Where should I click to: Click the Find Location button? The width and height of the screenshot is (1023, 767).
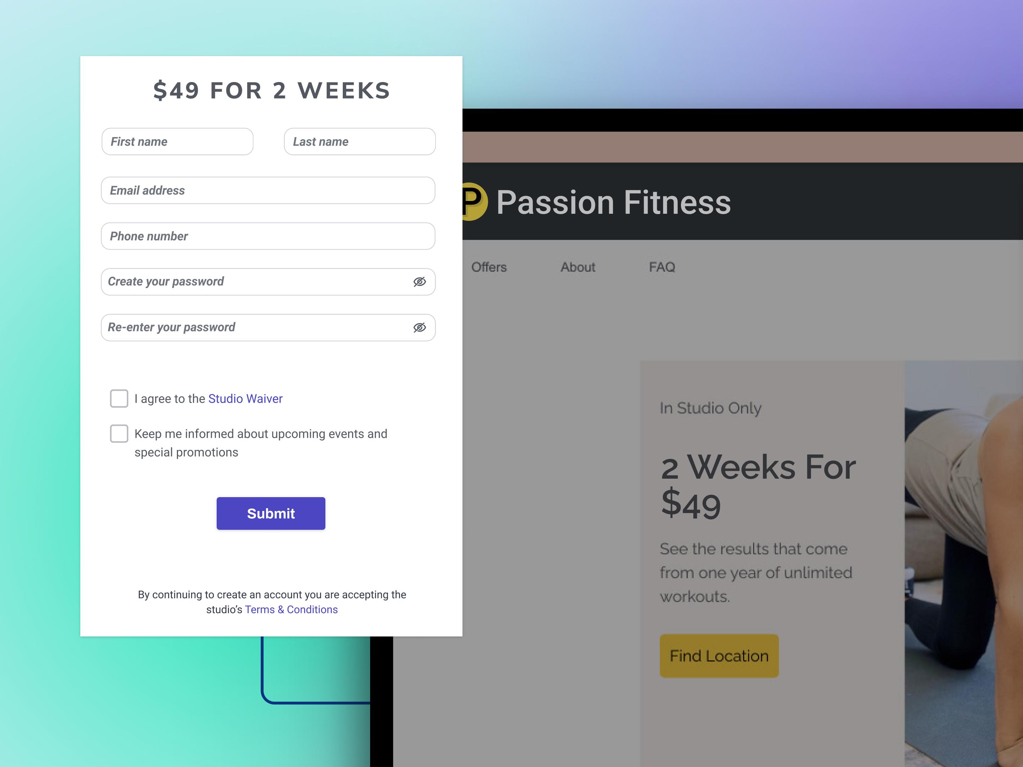[x=719, y=655]
